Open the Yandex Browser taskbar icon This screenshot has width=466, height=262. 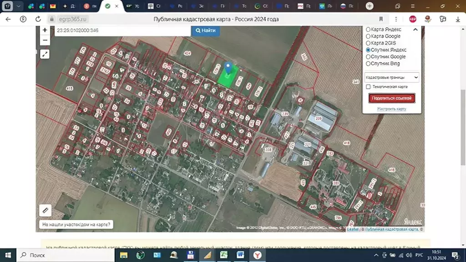pos(258,255)
